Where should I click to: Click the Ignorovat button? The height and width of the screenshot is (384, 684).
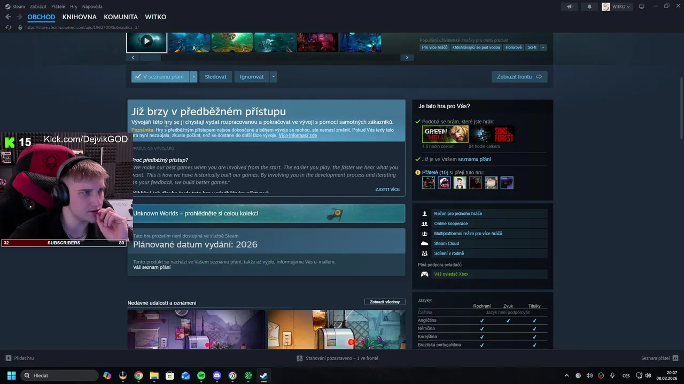(x=252, y=77)
